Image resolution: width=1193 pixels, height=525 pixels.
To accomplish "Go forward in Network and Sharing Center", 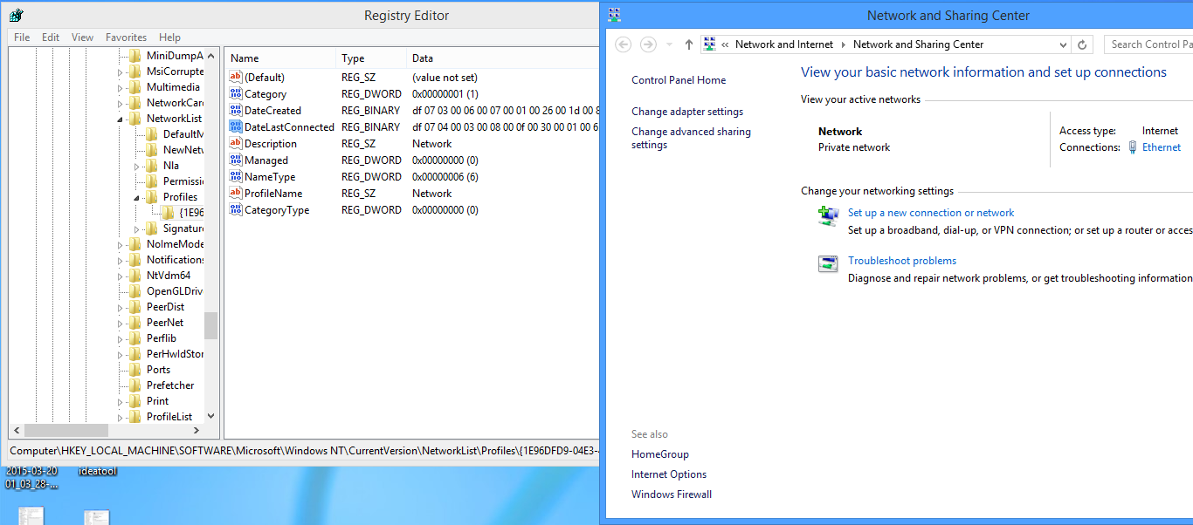I will pyautogui.click(x=648, y=44).
